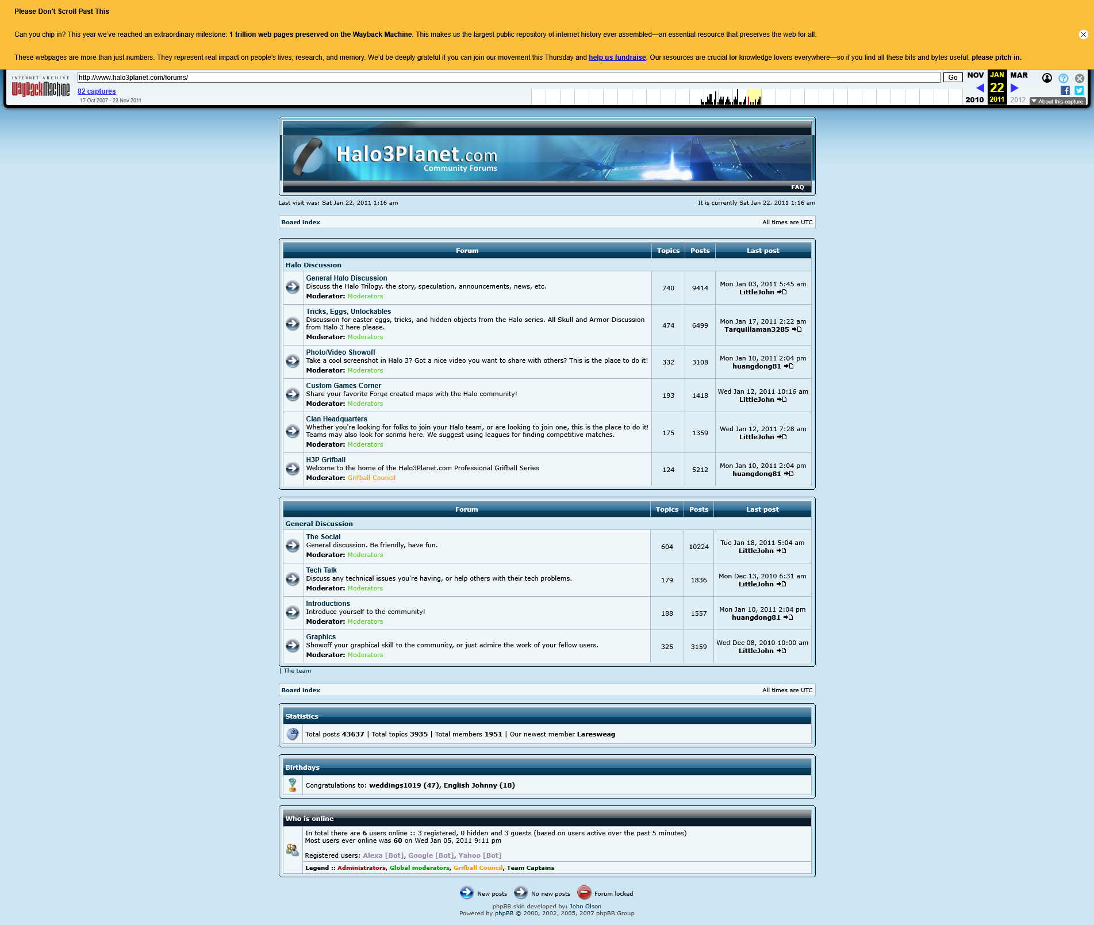Image resolution: width=1094 pixels, height=925 pixels.
Task: Click the Who is online users icon
Action: [x=293, y=850]
